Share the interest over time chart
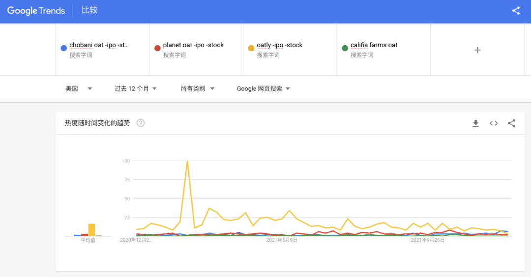531x277 pixels. point(512,123)
